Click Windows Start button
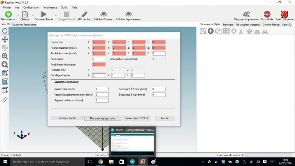 pos(5,162)
